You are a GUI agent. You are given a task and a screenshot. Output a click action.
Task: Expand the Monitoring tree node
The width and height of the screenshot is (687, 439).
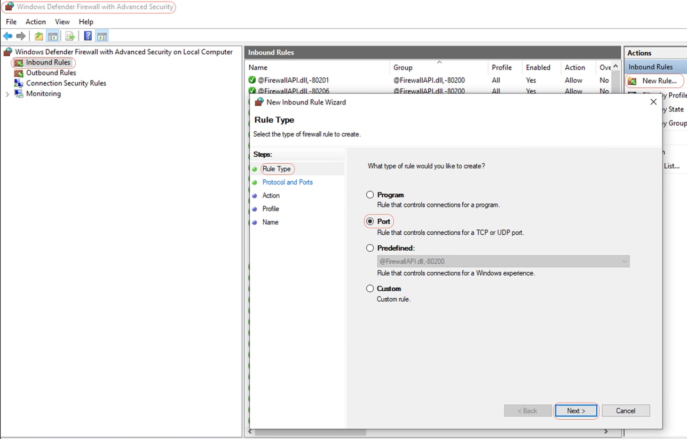click(x=7, y=94)
